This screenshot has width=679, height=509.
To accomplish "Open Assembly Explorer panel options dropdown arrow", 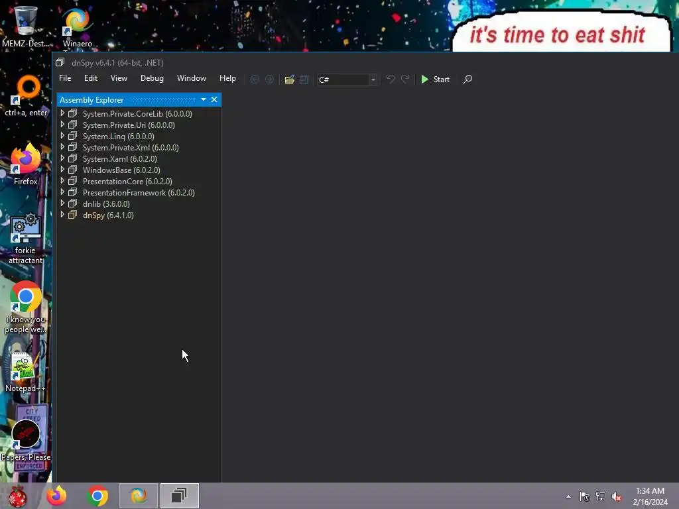I will coord(204,99).
